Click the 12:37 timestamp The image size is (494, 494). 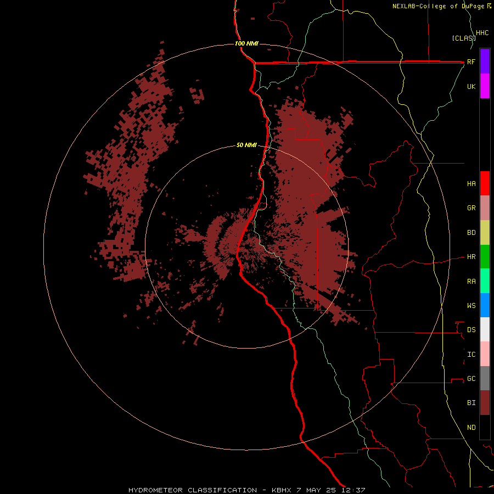click(353, 490)
